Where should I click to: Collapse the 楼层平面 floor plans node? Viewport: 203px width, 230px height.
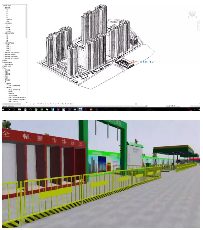[3, 8]
